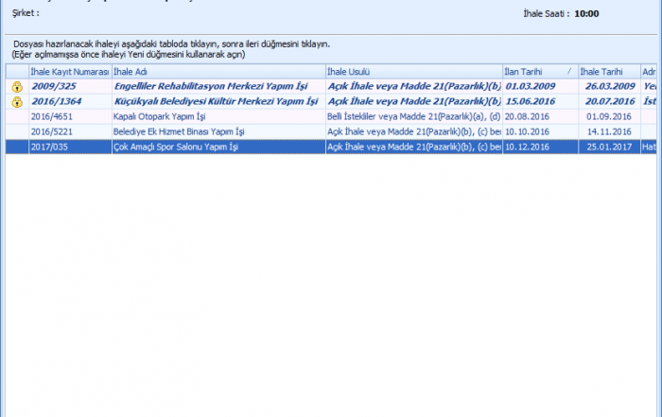
Task: Sort table by İhale Adı column header
Action: [217, 71]
